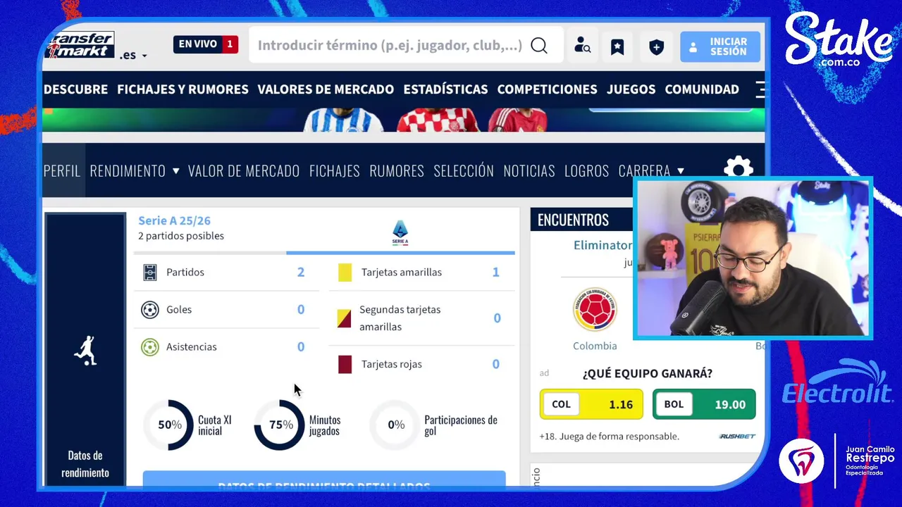Click the red card icon

(345, 364)
